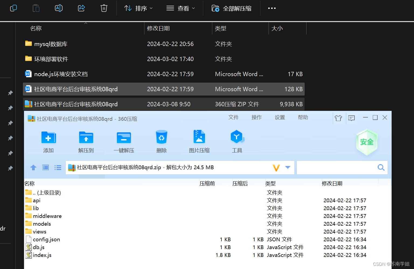
Task: Switch to list view in 360压缩
Action: 58,167
